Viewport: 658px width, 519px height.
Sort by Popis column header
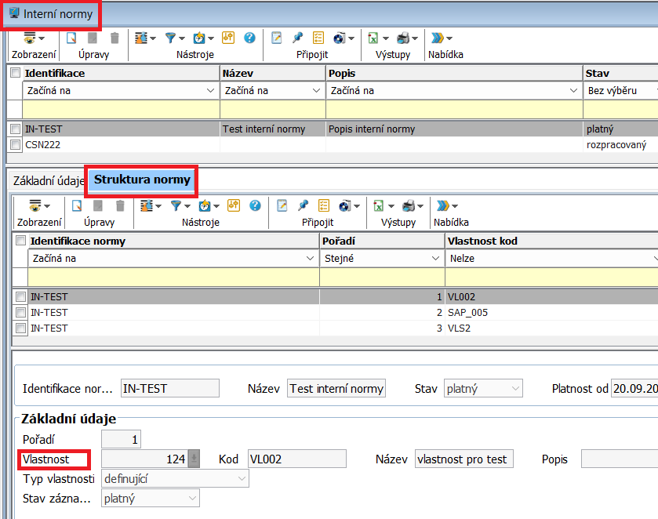point(454,73)
